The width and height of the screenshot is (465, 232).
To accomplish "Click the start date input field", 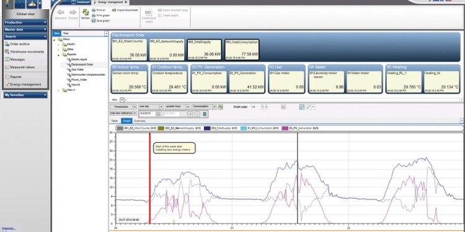I will (147, 114).
